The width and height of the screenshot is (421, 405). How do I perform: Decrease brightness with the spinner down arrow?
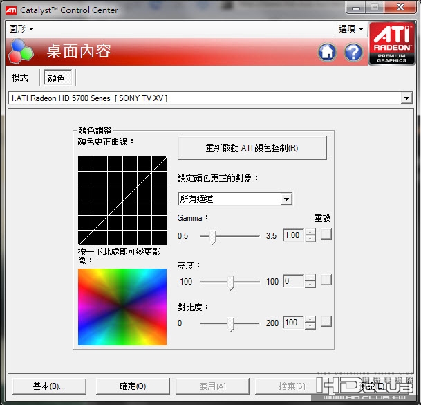(x=310, y=285)
